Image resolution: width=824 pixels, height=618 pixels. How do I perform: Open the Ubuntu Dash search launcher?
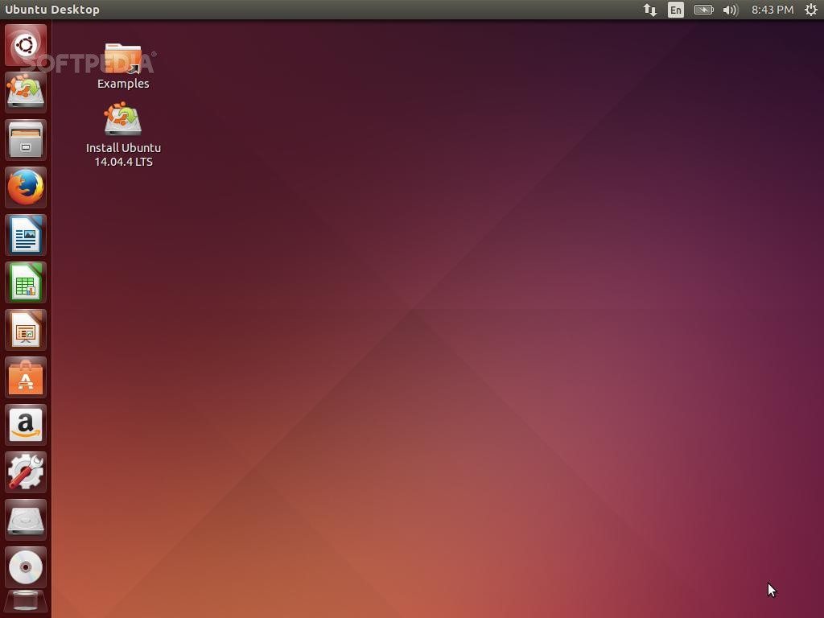tap(25, 45)
